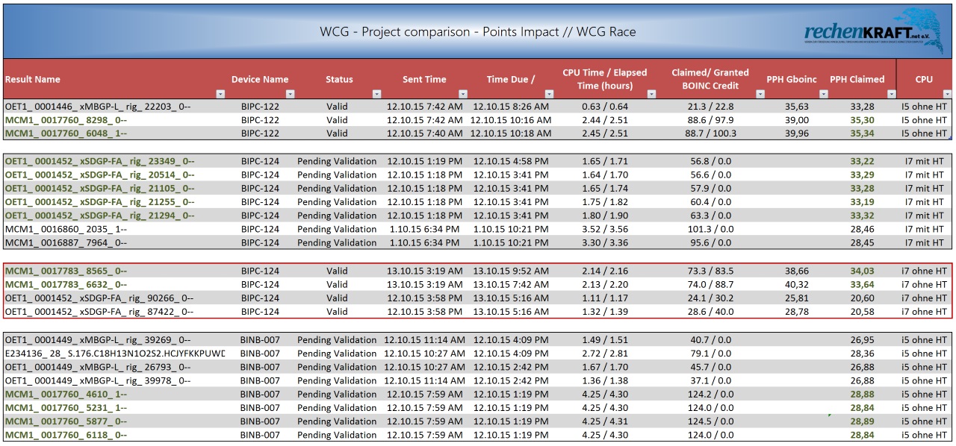Click credit cell 21.3 / 22.8
Screen dimensions: 956x446
710,107
